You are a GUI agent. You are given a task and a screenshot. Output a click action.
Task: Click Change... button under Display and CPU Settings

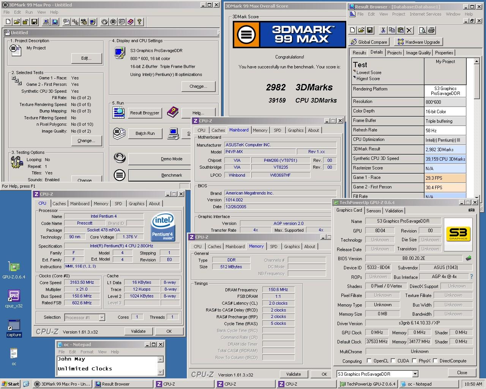(x=198, y=86)
